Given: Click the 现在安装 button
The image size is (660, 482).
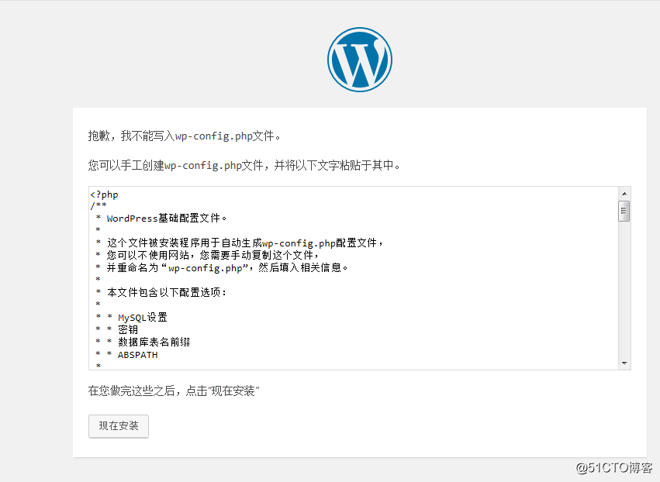Looking at the screenshot, I should click(x=119, y=426).
